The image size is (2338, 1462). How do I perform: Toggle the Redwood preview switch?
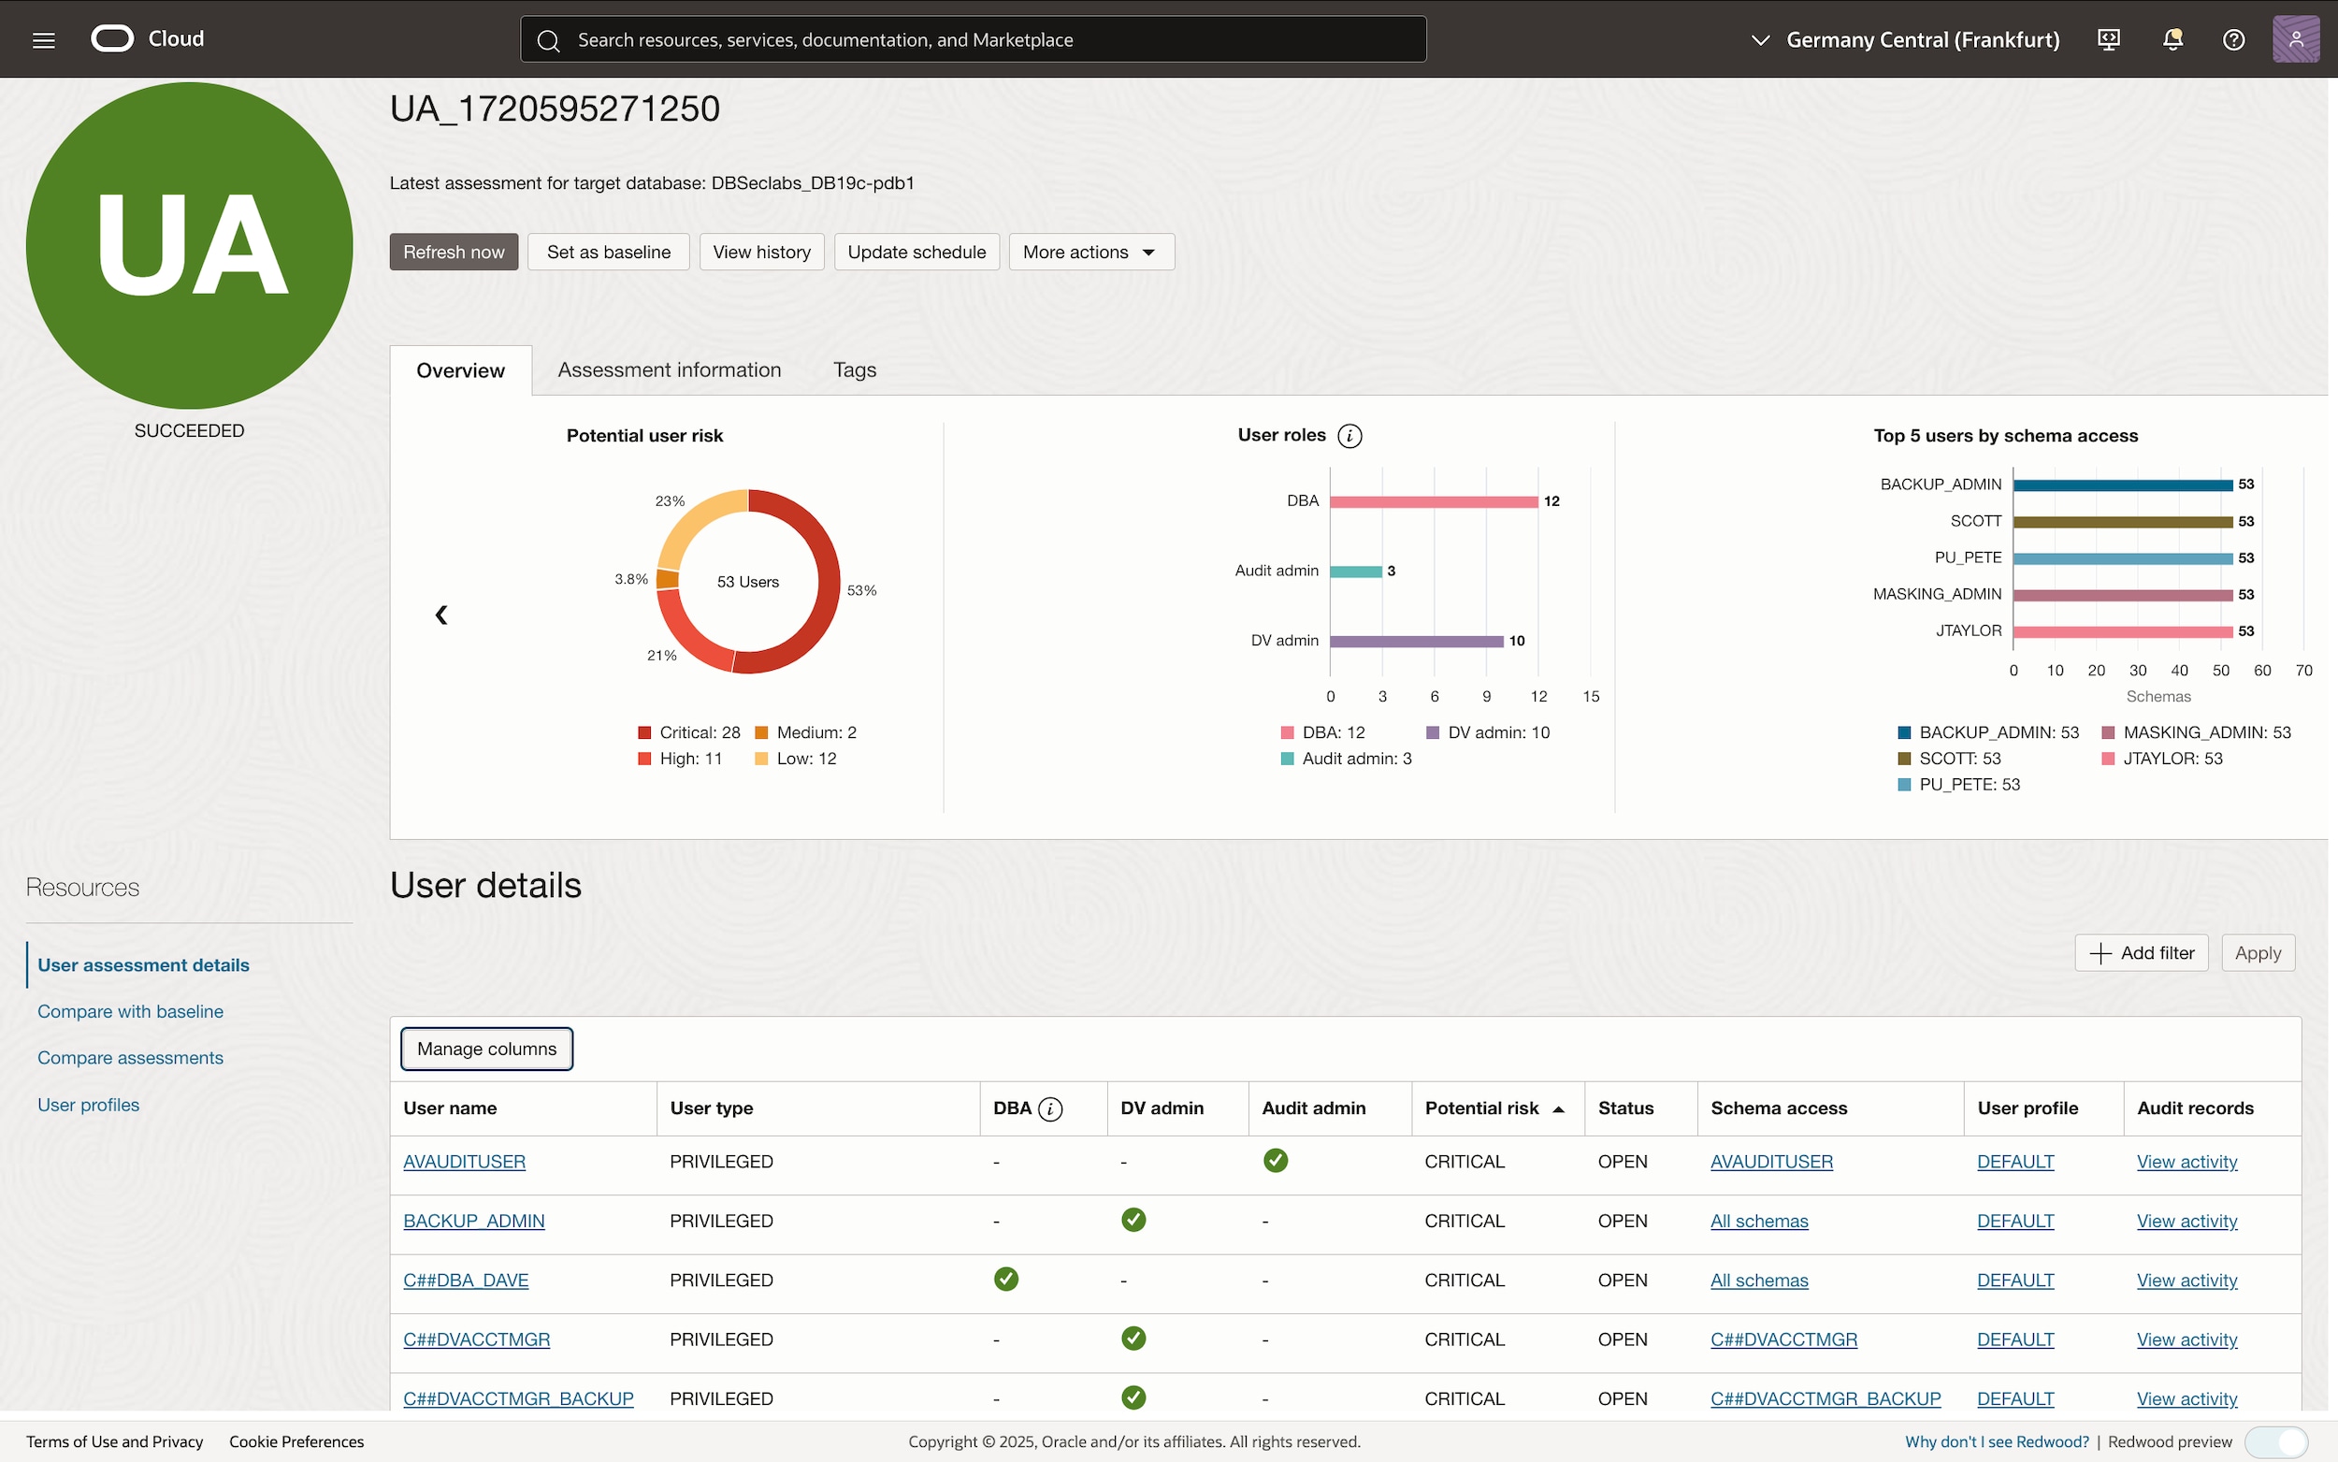click(x=2279, y=1440)
